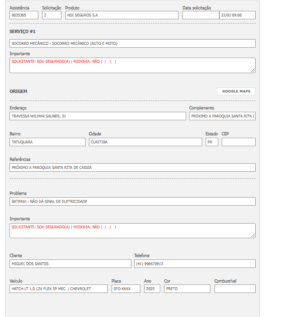Click the Cidade field with Curitiba
The height and width of the screenshot is (317, 302).
(145, 142)
